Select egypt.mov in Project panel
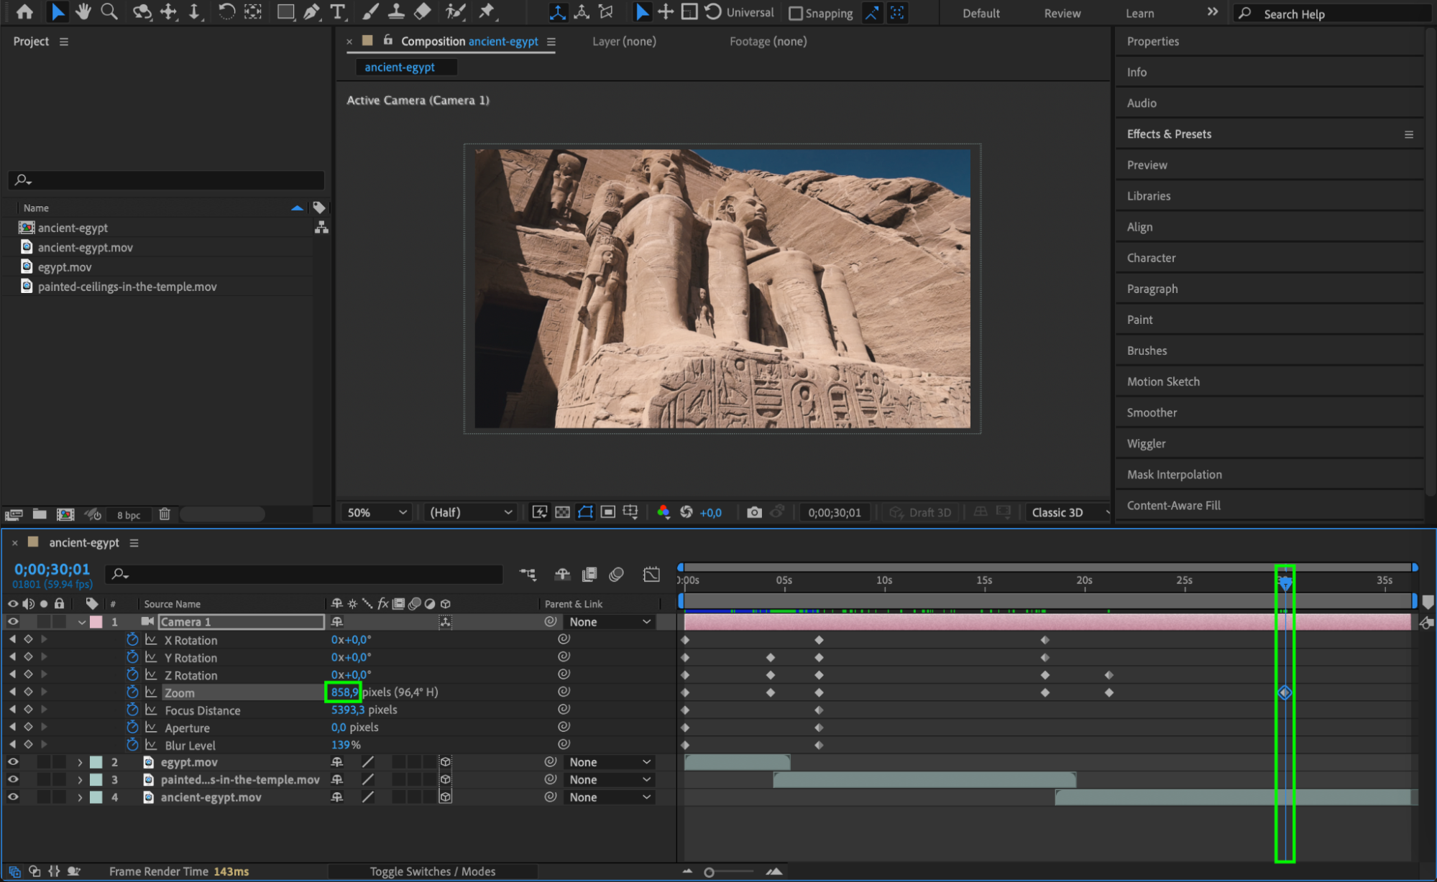This screenshot has height=882, width=1437. [65, 267]
